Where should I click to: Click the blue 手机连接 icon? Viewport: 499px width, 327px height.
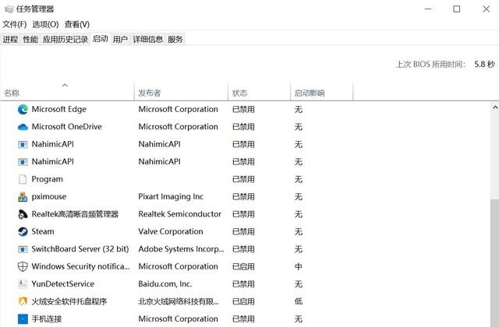pyautogui.click(x=23, y=318)
